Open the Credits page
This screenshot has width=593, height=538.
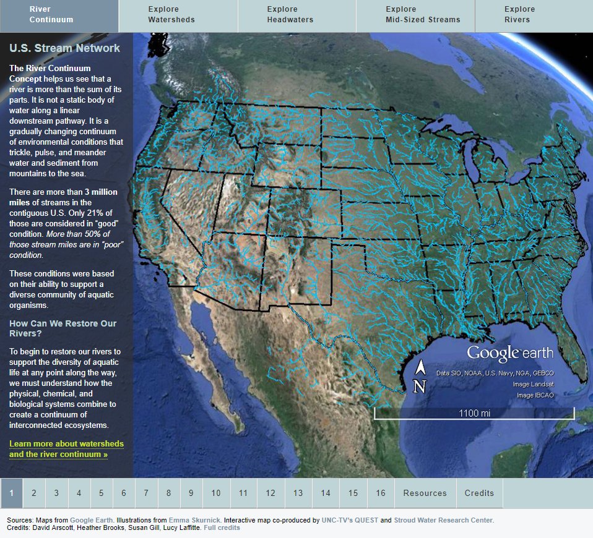pyautogui.click(x=480, y=493)
